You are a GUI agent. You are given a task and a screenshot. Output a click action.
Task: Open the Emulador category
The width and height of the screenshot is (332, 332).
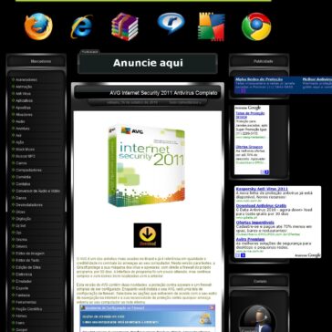coord(24,281)
